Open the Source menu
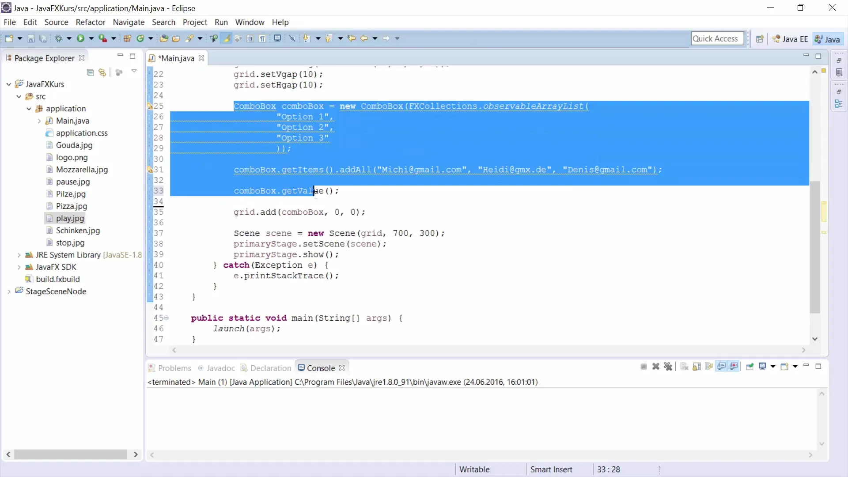Screen dimensions: 848x477 (56, 22)
